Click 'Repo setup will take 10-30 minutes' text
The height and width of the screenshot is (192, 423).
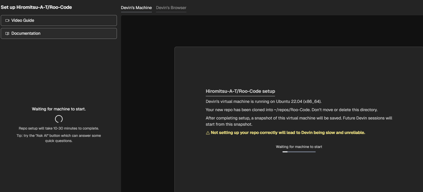pos(59,128)
